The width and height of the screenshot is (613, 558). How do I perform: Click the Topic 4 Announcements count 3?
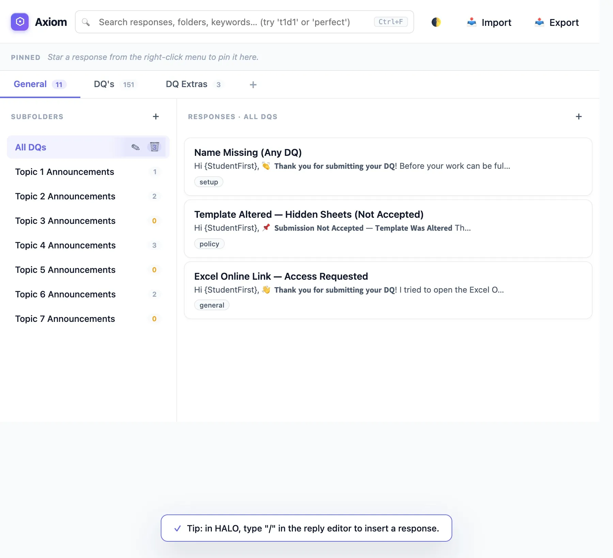pyautogui.click(x=154, y=245)
